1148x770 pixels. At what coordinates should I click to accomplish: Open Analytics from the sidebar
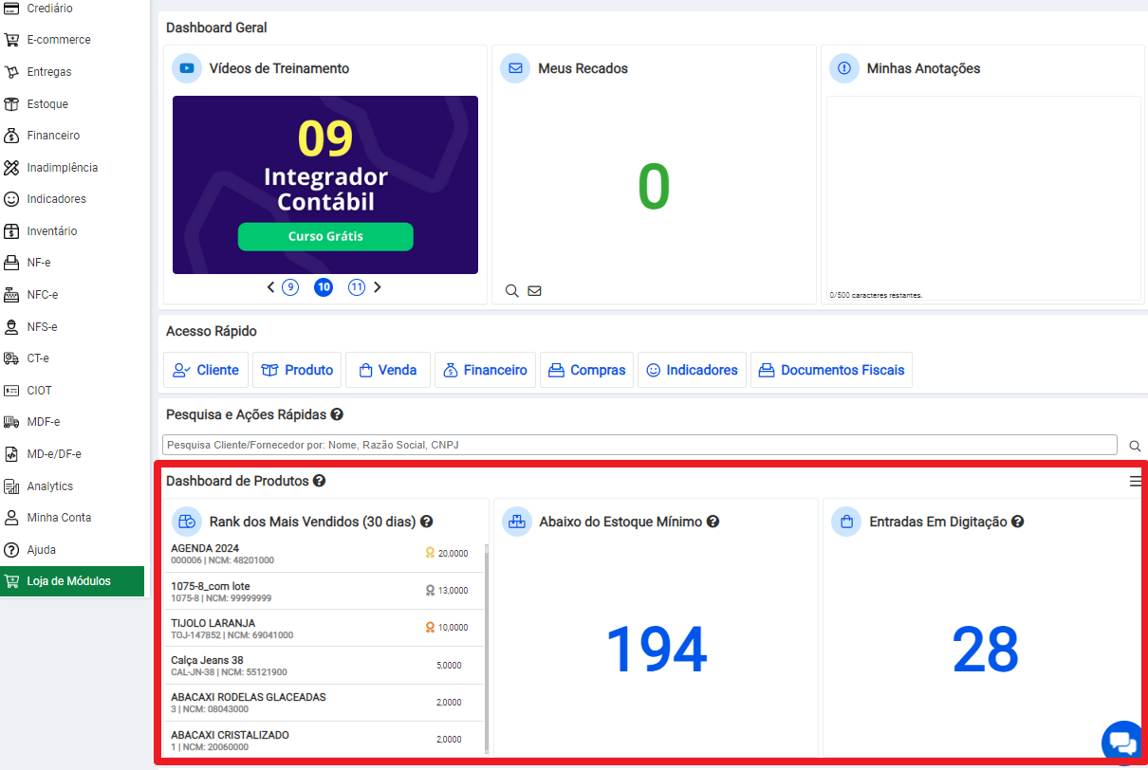[x=49, y=486]
